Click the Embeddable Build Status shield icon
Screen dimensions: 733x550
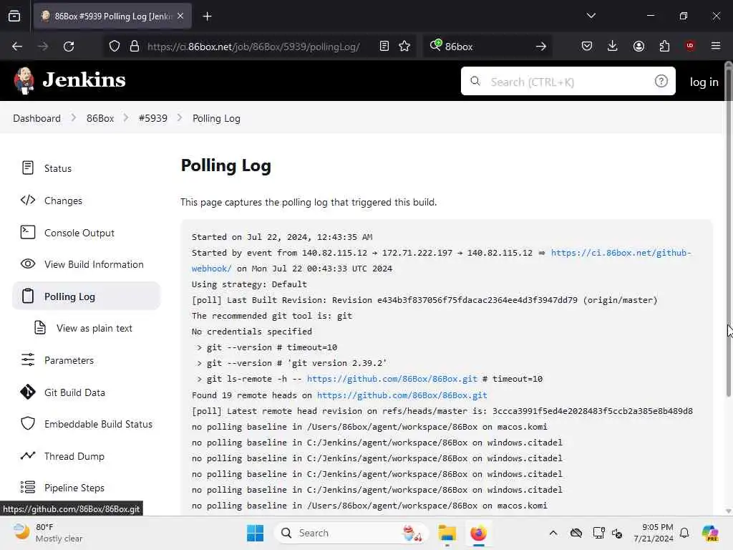28,424
